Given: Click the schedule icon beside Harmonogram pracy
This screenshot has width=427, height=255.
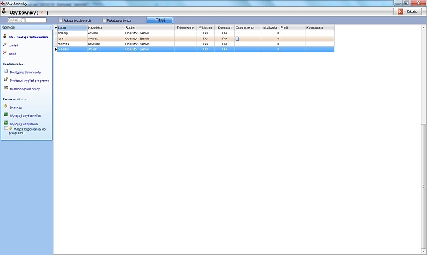Looking at the screenshot, I should point(6,88).
